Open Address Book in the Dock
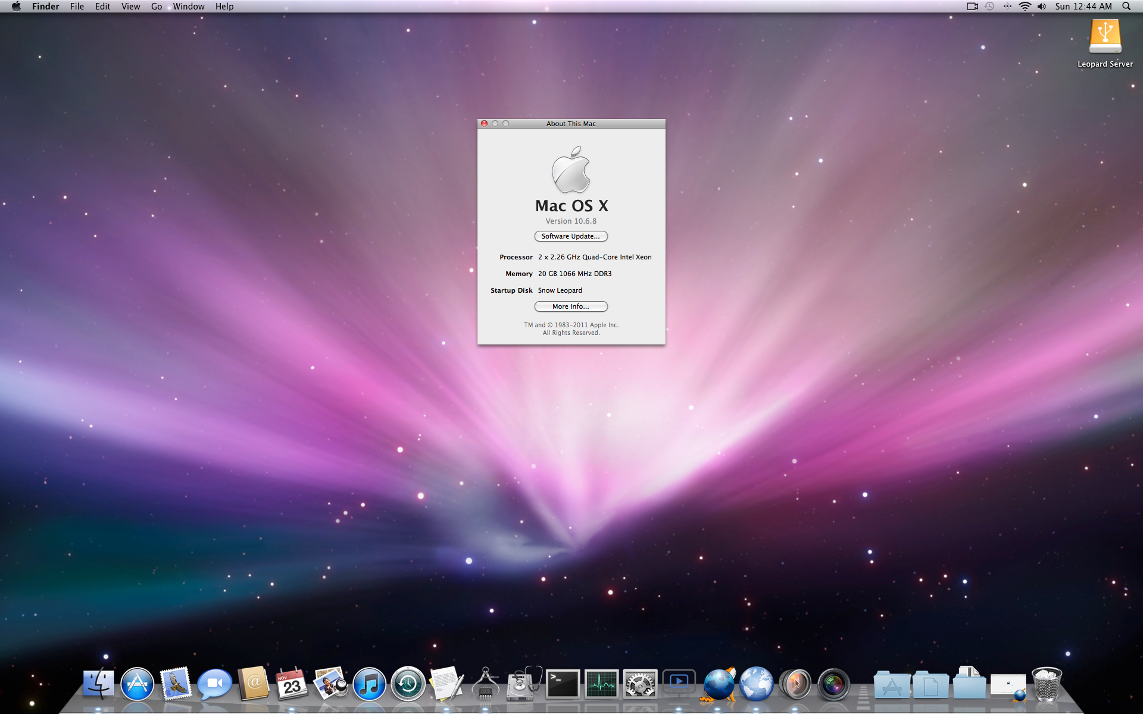This screenshot has height=714, width=1143. (254, 684)
